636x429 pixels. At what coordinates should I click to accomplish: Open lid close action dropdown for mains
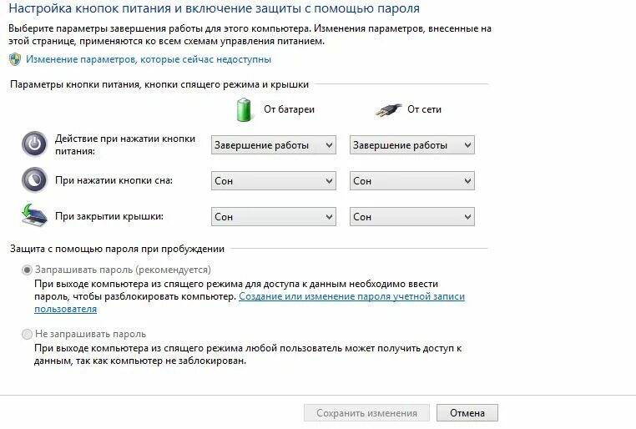click(x=411, y=216)
